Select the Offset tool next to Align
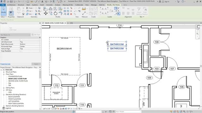Screen dimensions: 202x113 [50, 9]
